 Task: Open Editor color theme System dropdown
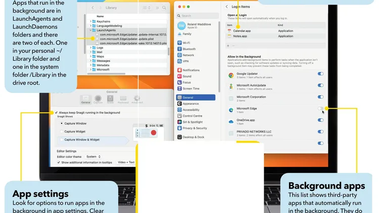point(93,157)
